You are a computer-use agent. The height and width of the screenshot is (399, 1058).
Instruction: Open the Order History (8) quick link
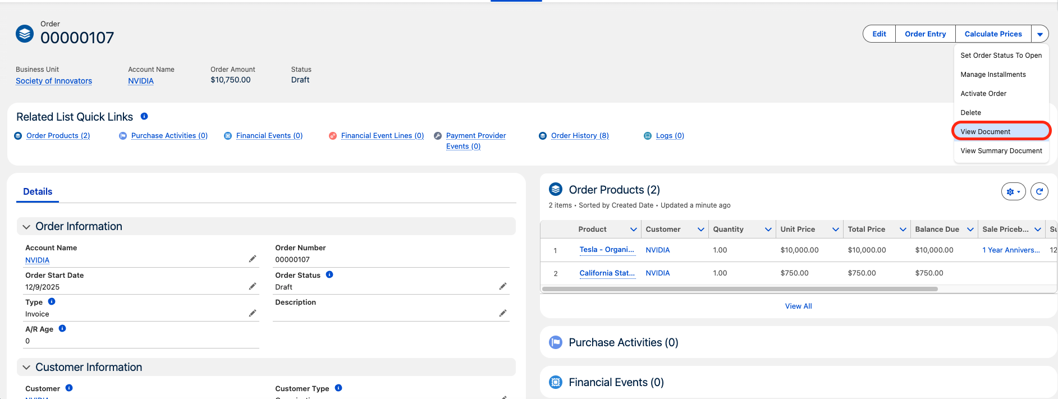point(580,136)
